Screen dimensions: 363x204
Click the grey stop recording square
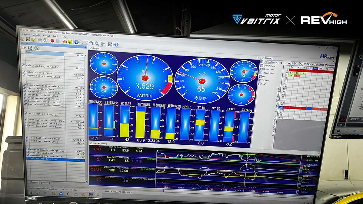(58, 41)
